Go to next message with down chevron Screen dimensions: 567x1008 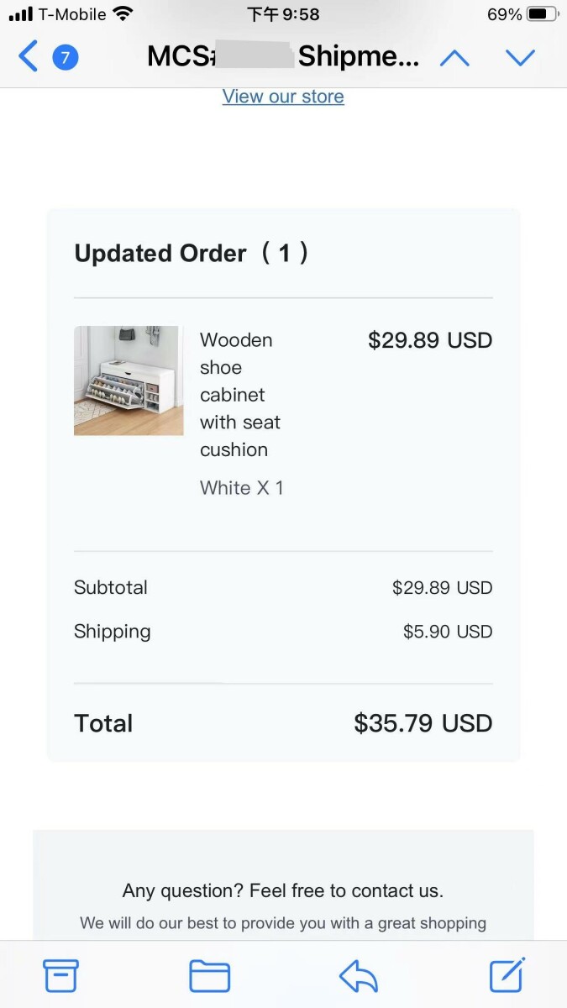(520, 57)
